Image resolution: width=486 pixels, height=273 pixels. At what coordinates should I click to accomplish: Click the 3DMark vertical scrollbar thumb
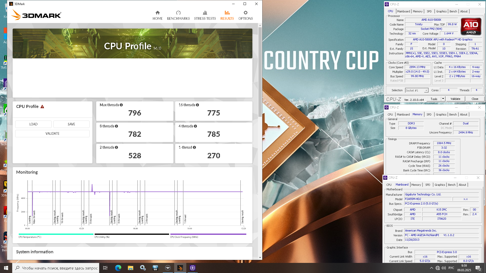pyautogui.click(x=260, y=72)
